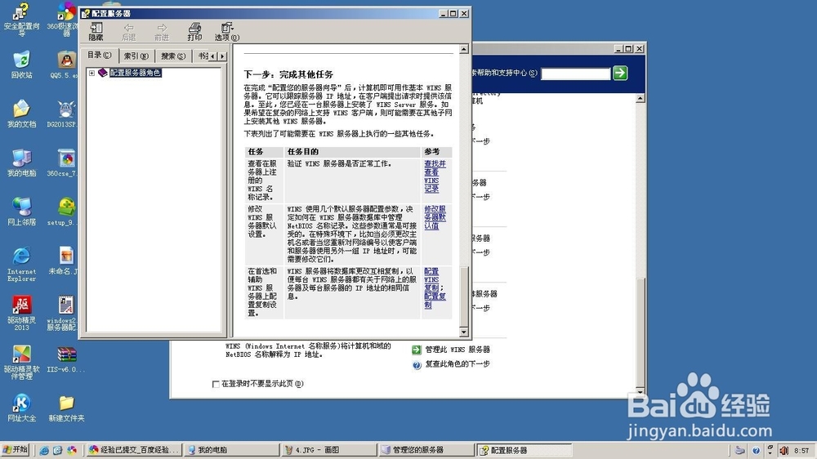817x459 pixels.
Task: Click scrollbar up arrow in back window
Action: tap(641, 99)
